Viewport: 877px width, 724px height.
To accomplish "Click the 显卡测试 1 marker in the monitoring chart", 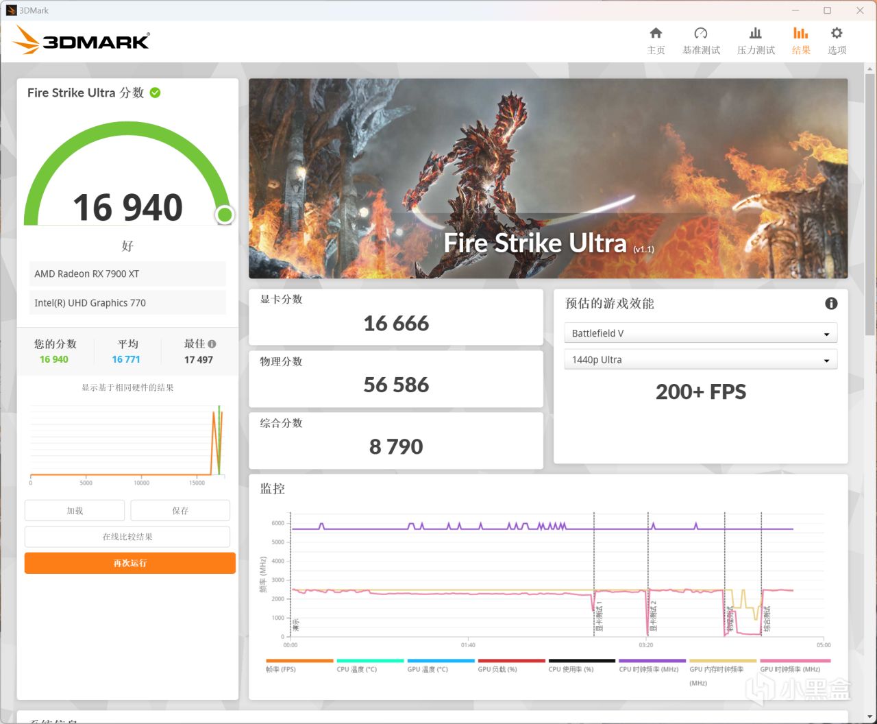I will pos(599,617).
